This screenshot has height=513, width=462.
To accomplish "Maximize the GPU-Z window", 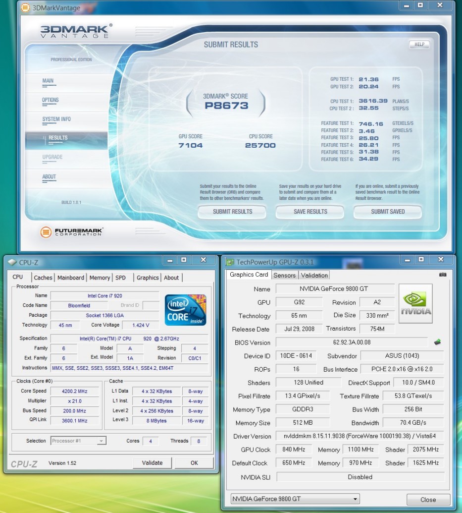I will point(421,260).
